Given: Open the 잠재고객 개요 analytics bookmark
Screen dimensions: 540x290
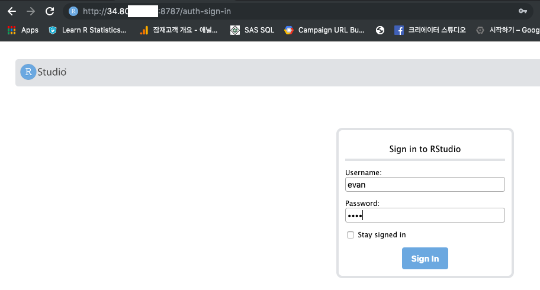Looking at the screenshot, I should coord(178,30).
